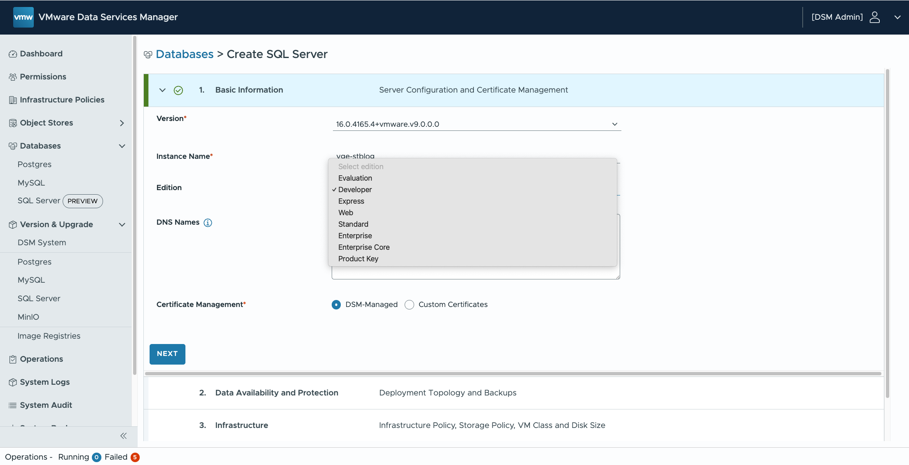
Task: Select Custom Certificates radio button
Action: coord(409,305)
